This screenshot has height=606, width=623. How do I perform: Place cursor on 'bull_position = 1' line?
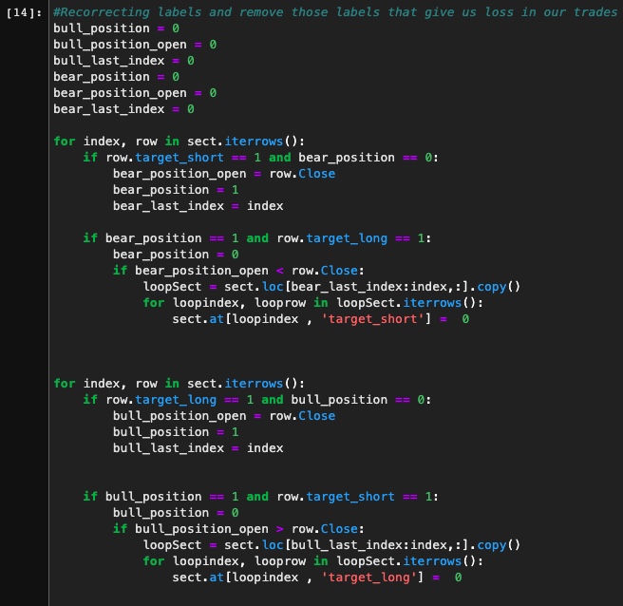click(176, 432)
